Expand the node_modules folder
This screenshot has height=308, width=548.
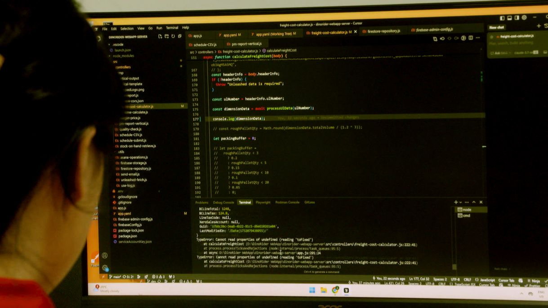point(123,56)
